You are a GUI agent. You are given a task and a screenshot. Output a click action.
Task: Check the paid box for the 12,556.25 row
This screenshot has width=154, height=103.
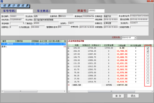pyautogui.click(x=148, y=76)
